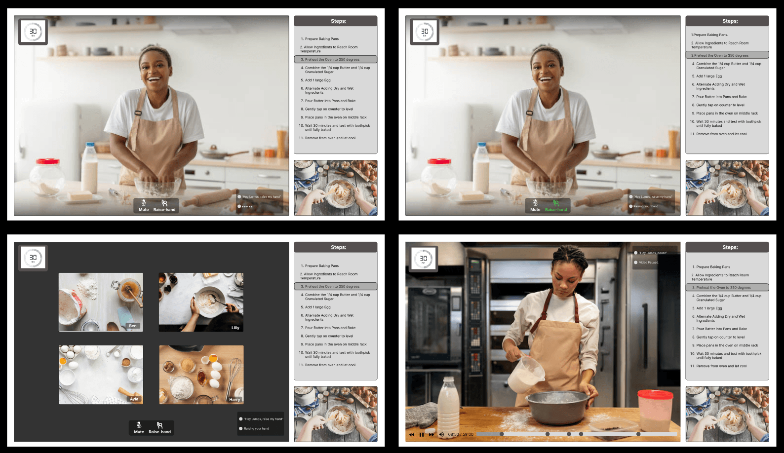784x453 pixels.
Task: Open hand-mixing thumbnail beside the participant grid
Action: 336,414
